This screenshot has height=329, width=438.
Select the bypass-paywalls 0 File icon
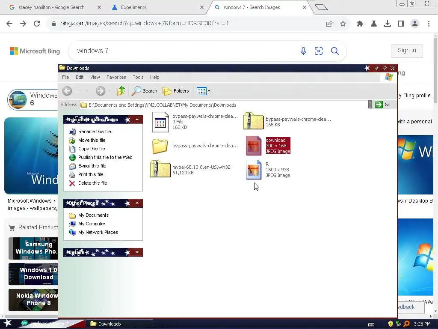pos(161,122)
